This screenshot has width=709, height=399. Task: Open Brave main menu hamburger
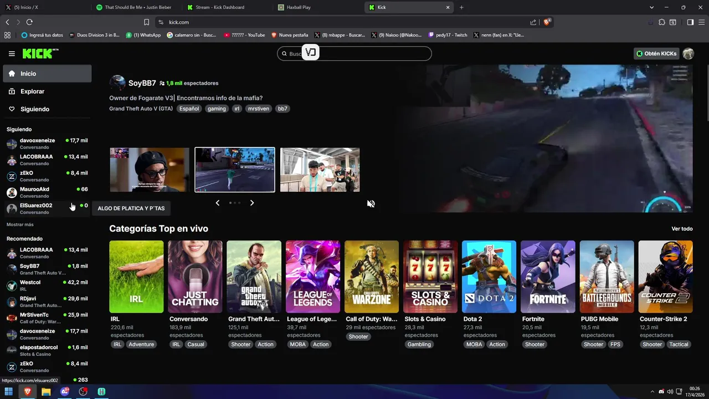point(701,22)
